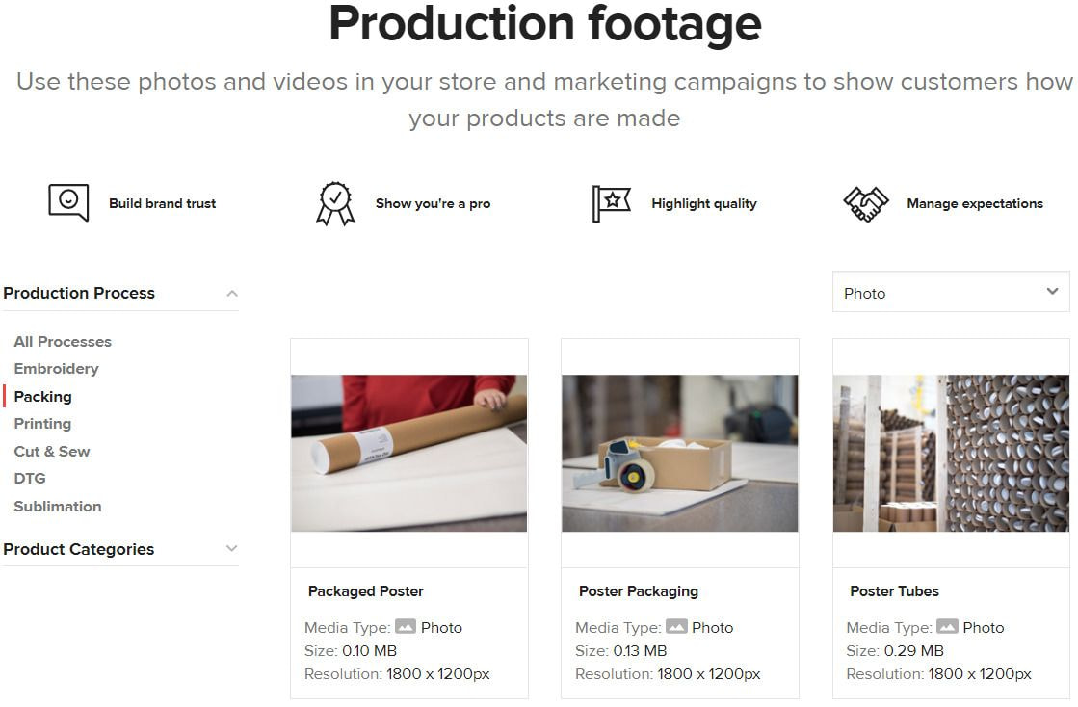Open the Packaged Poster thumbnail
Viewport: 1078px width, 707px height.
[x=409, y=453]
